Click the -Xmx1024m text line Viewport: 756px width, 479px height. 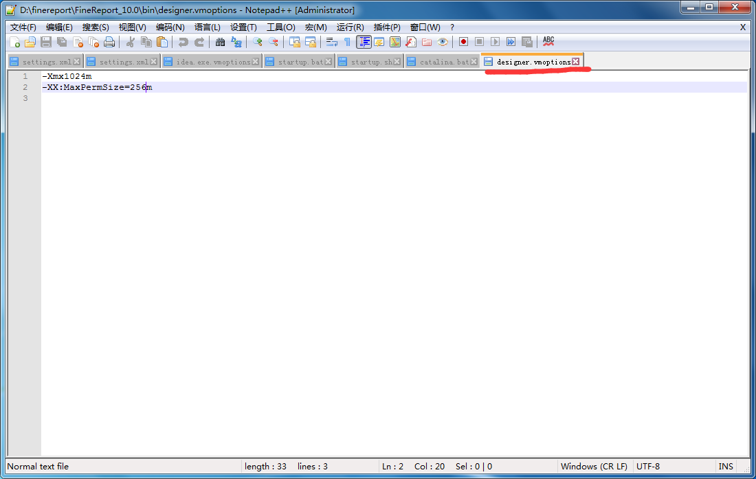[67, 76]
